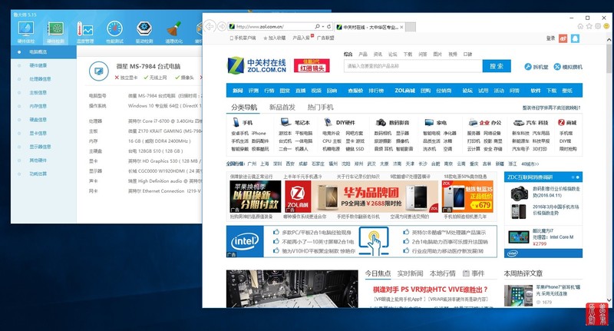Open the 笔记本 category laptop icon
This screenshot has width=614, height=331.
click(x=286, y=122)
